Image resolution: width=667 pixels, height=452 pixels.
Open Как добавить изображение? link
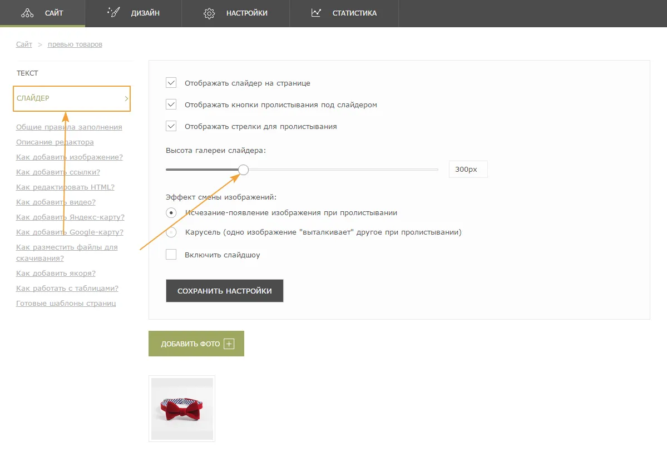coord(70,157)
